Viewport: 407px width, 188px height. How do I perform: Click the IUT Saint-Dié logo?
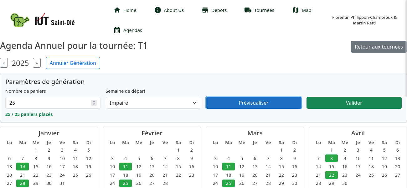point(55,20)
